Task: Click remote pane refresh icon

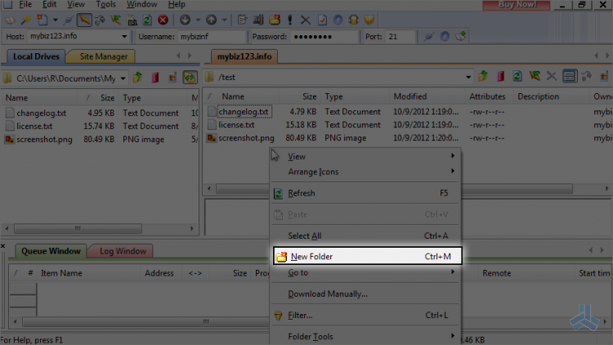Action: pos(517,76)
